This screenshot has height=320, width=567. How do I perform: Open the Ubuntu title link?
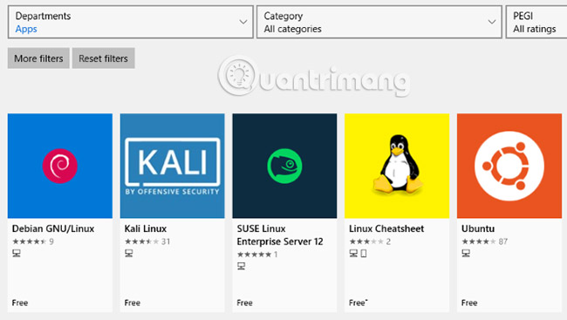(x=478, y=228)
